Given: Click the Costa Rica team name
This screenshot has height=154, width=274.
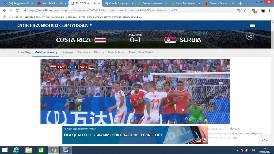Looking at the screenshot, I should (73, 40).
